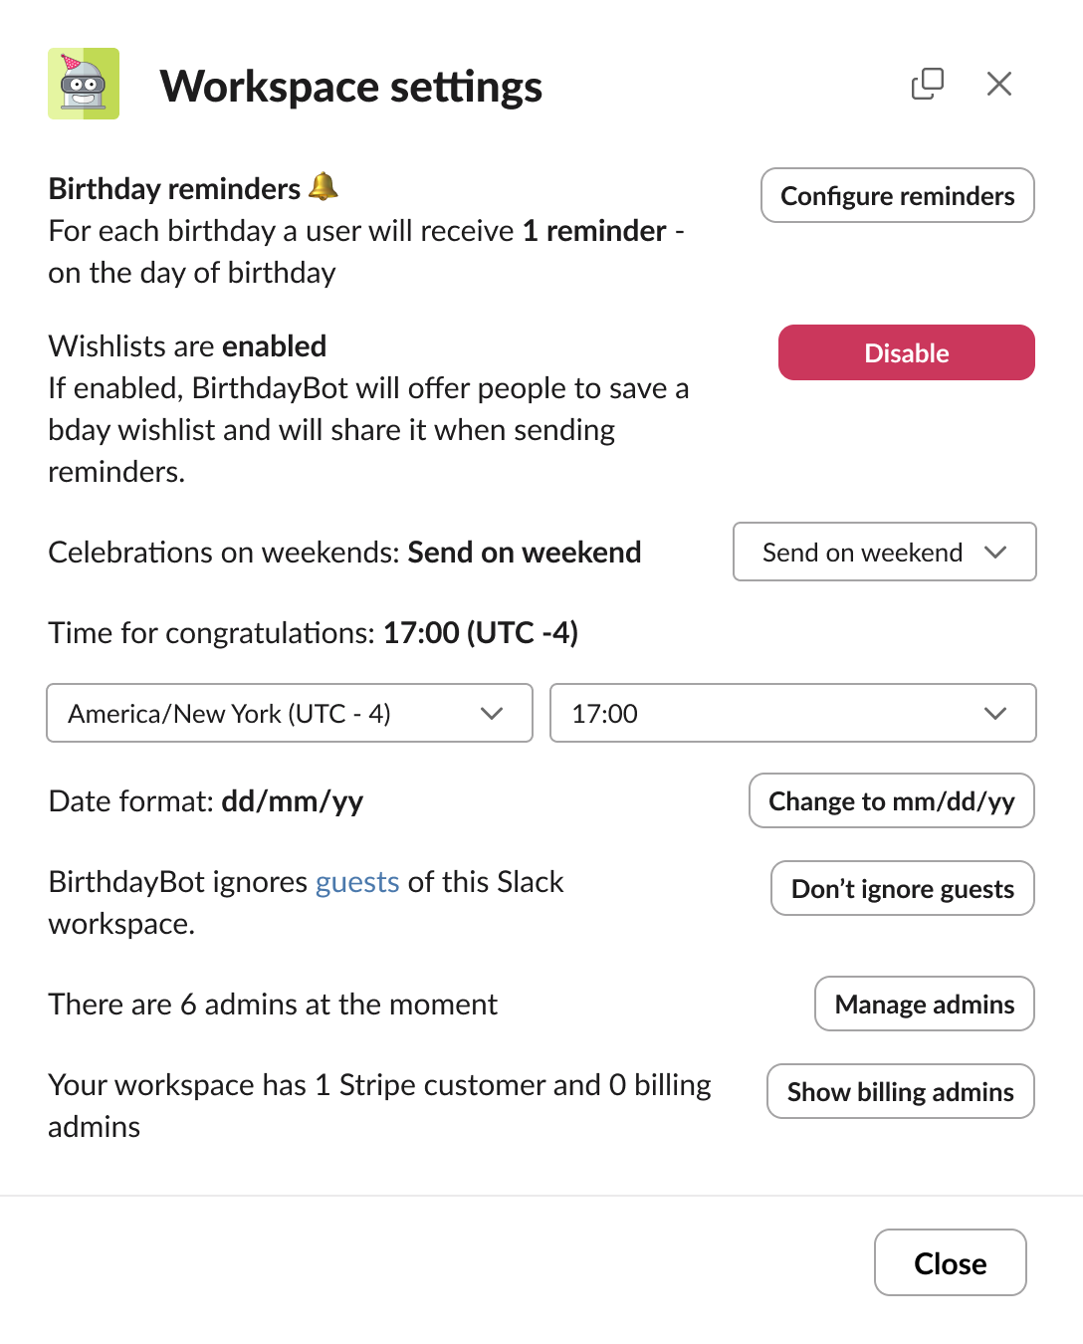Close the Workspace settings dialog
Viewport: 1083px width, 1344px height.
[950, 1262]
